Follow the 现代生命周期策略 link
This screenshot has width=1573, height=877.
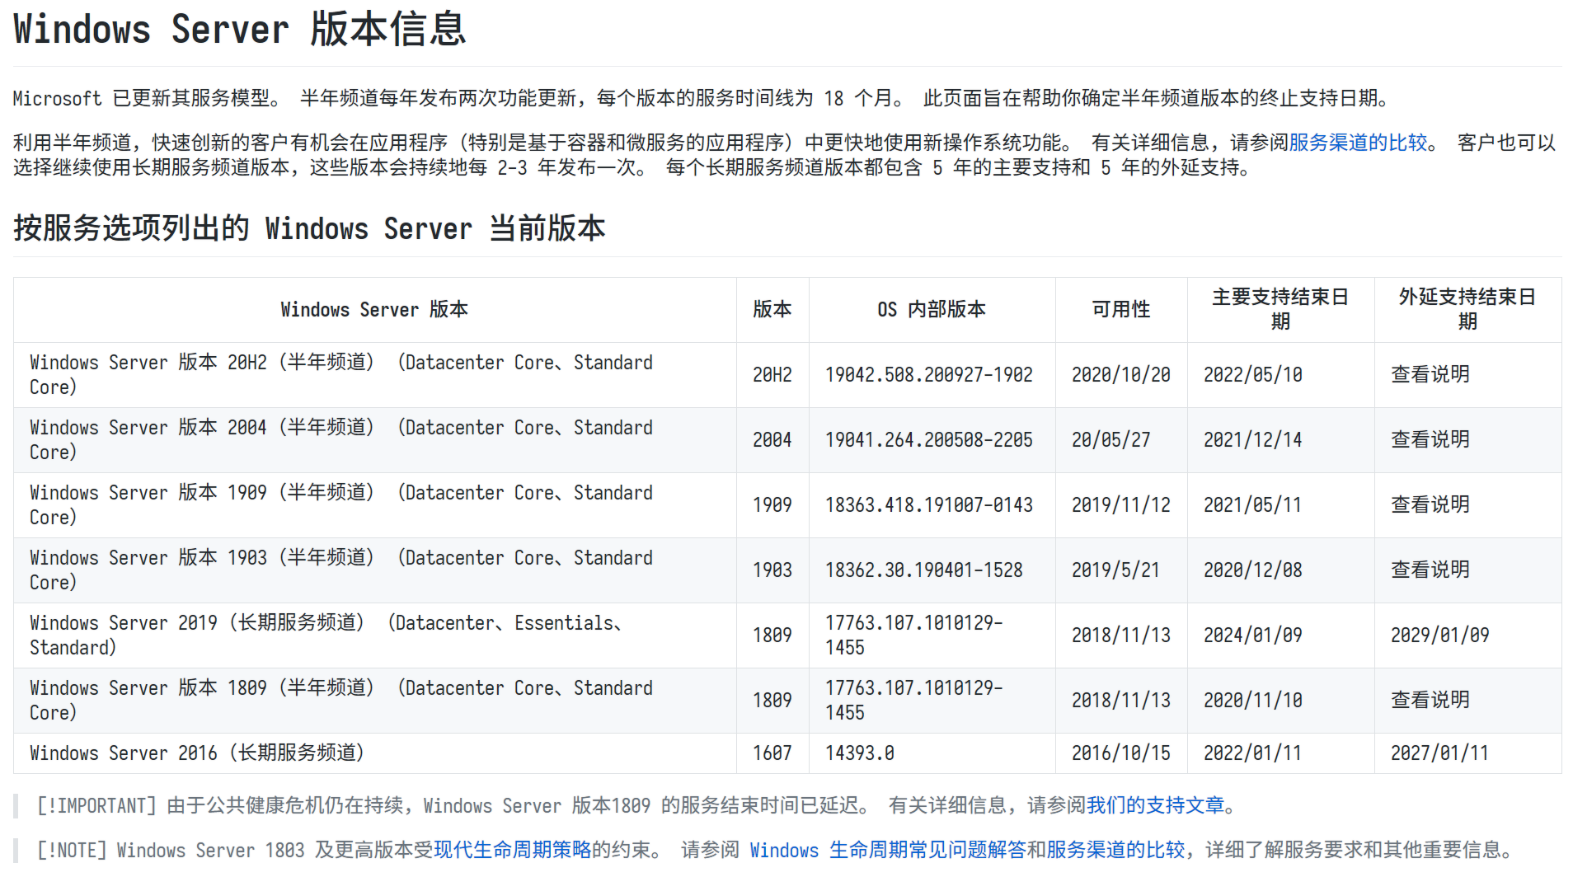[x=513, y=850]
